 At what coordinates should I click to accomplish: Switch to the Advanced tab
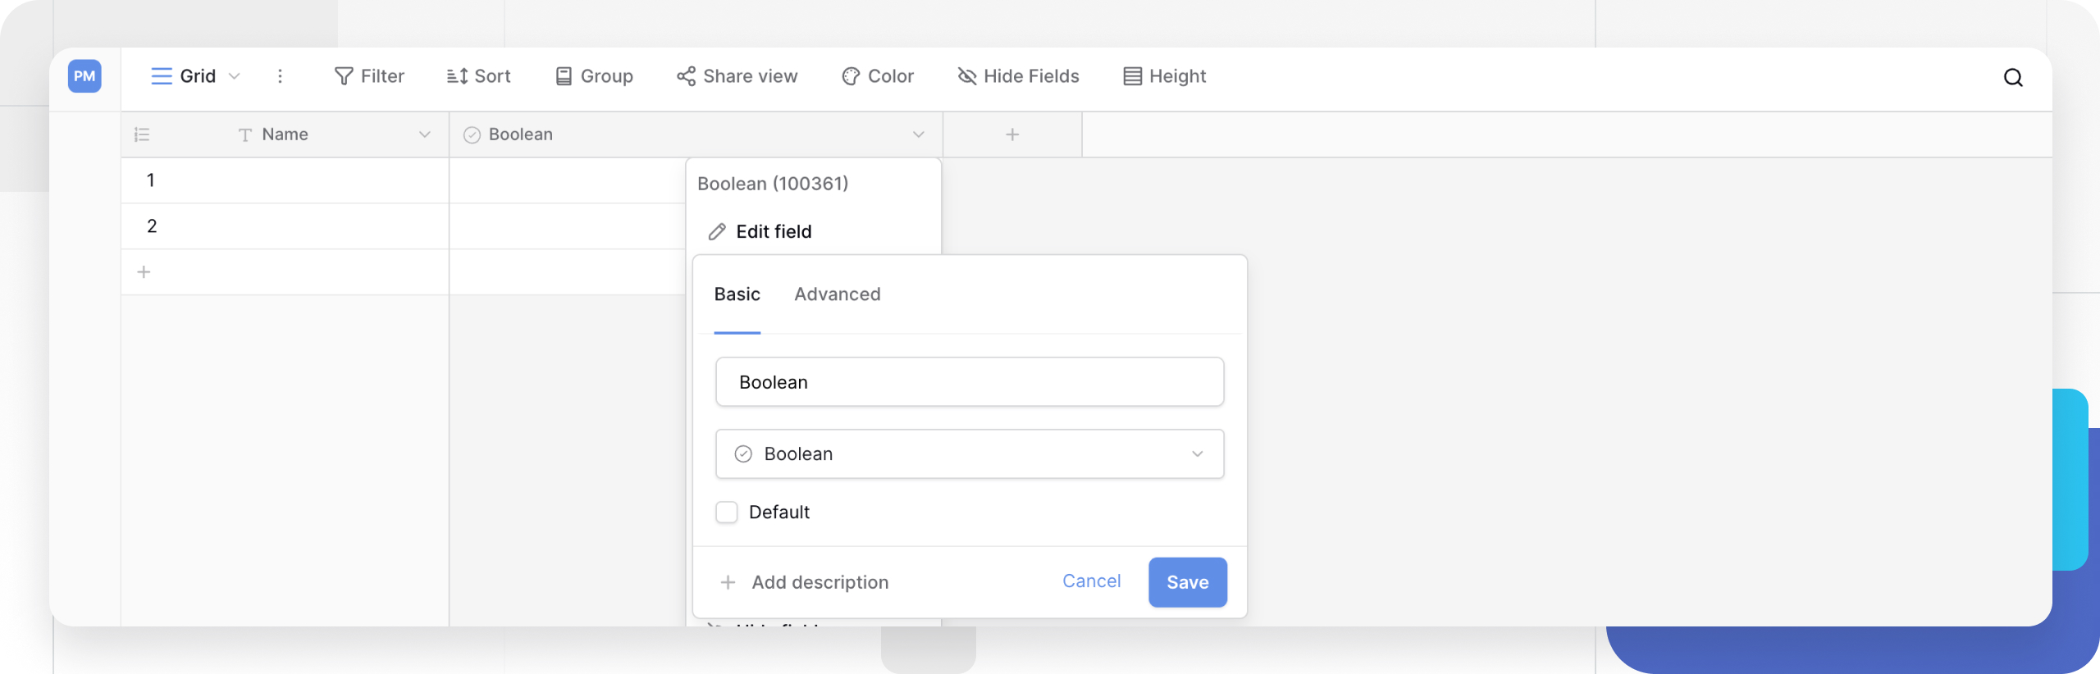click(837, 294)
